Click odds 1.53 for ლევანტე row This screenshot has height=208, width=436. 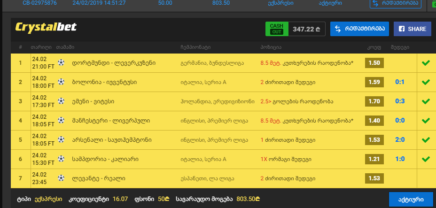[374, 178]
